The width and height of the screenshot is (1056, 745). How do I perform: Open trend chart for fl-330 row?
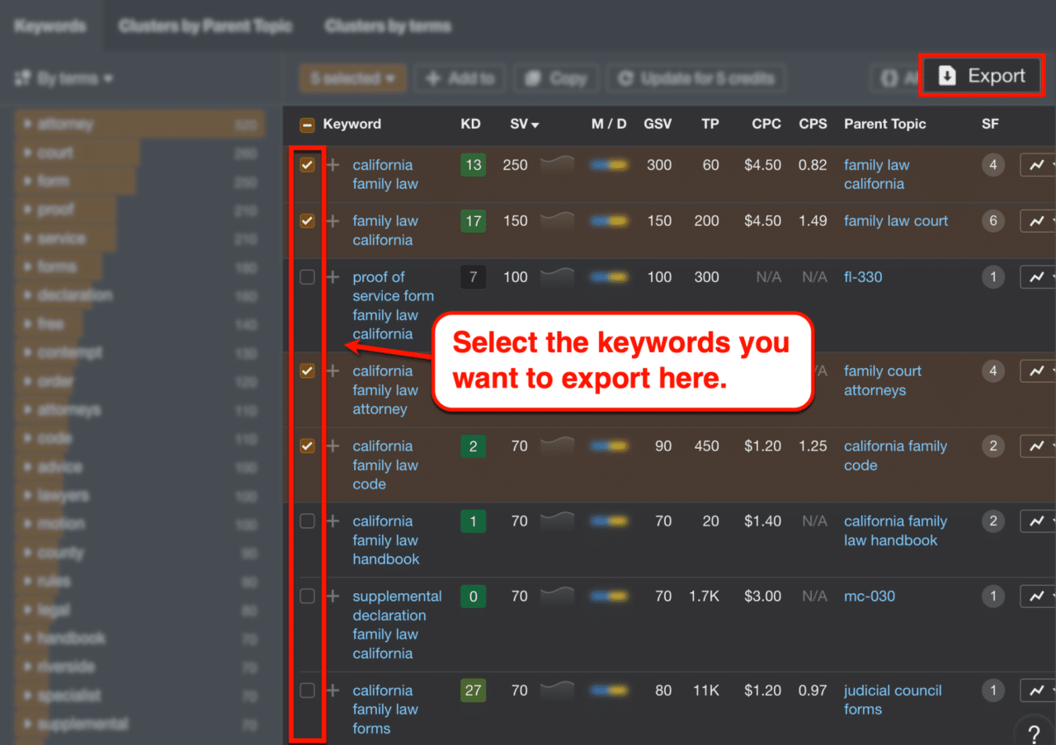(x=1038, y=277)
